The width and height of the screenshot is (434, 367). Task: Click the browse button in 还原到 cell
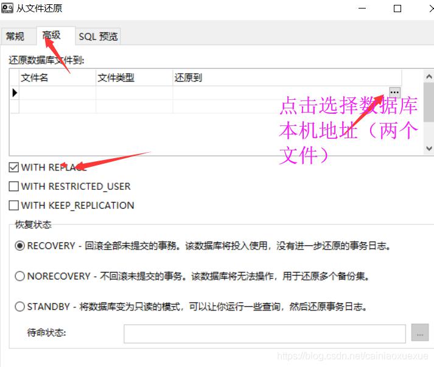(394, 92)
